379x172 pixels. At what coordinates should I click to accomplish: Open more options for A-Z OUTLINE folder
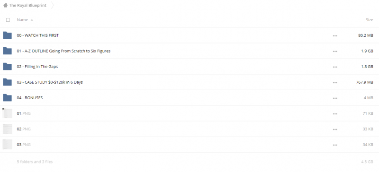[x=335, y=51]
